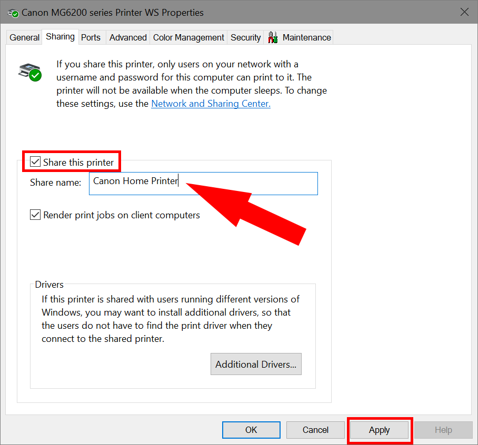The image size is (478, 445).
Task: Click the Maintenance tab tools icon
Action: pos(273,37)
